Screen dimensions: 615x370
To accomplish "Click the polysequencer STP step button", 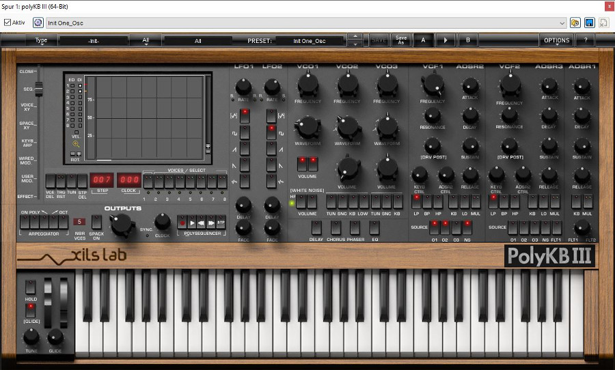I will [x=221, y=223].
